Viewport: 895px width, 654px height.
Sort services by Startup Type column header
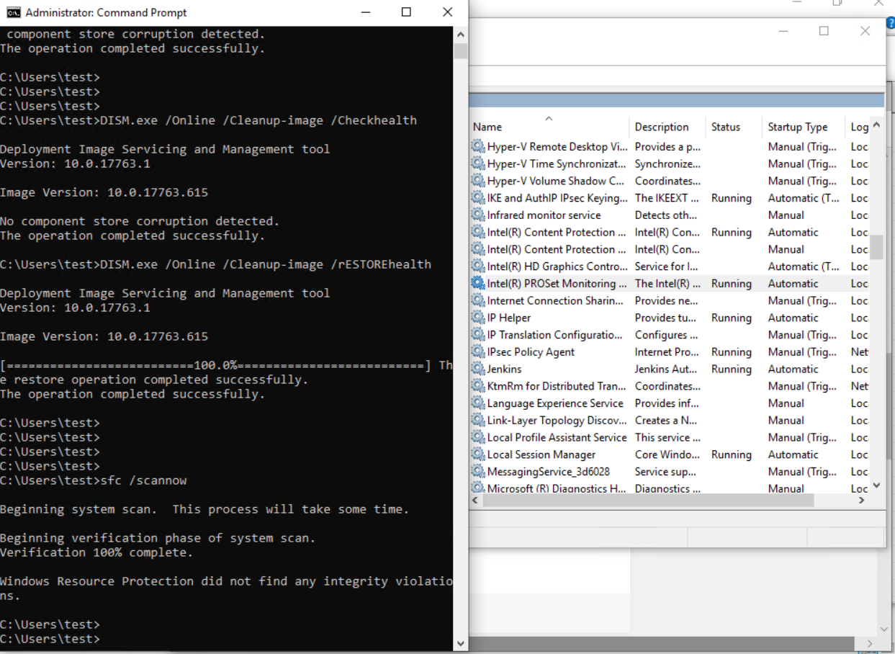point(804,127)
